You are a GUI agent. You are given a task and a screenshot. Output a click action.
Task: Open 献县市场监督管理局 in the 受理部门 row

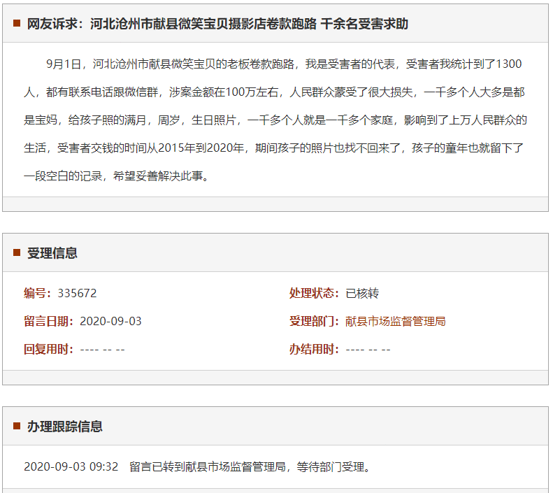coord(396,321)
